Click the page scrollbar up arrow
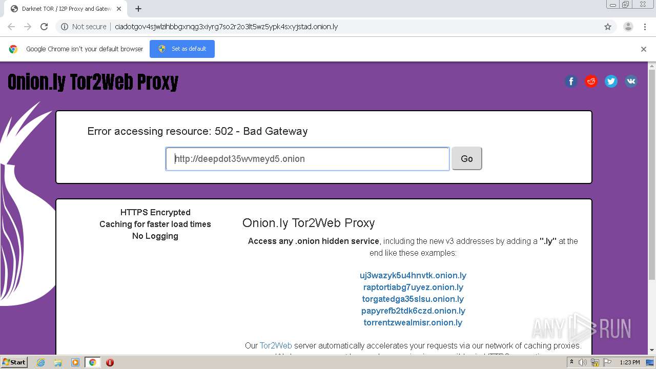656x369 pixels. tap(652, 66)
